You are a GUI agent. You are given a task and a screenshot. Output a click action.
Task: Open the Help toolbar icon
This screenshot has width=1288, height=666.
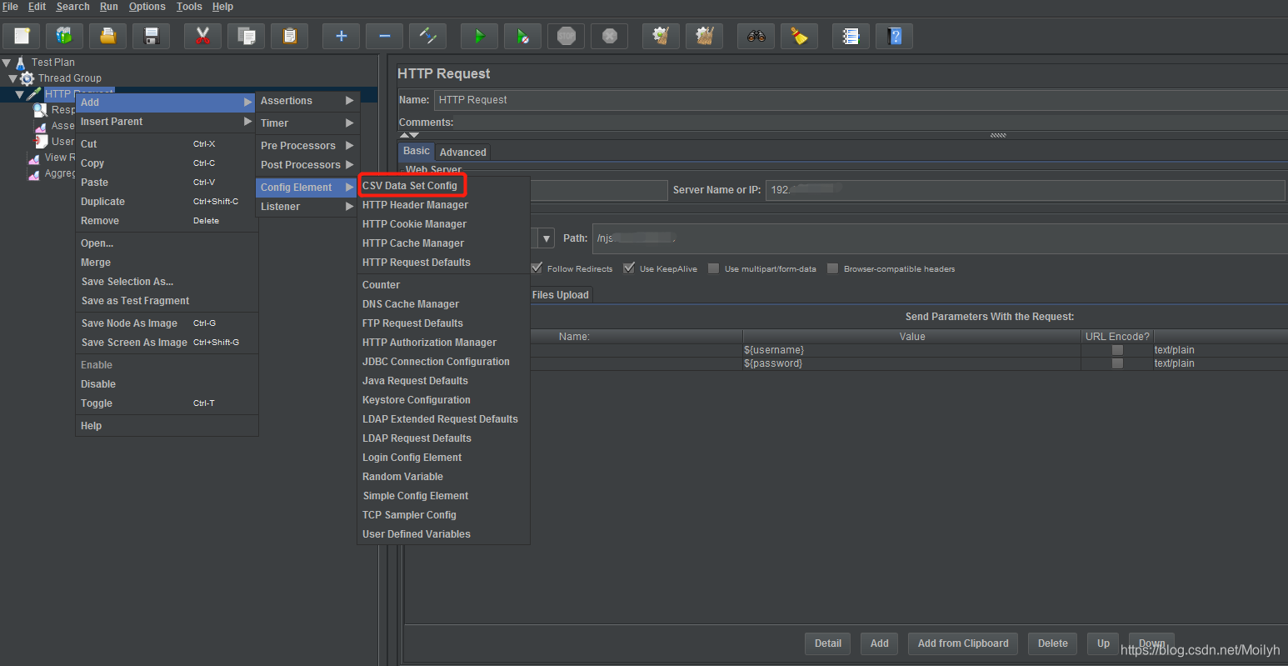[894, 36]
